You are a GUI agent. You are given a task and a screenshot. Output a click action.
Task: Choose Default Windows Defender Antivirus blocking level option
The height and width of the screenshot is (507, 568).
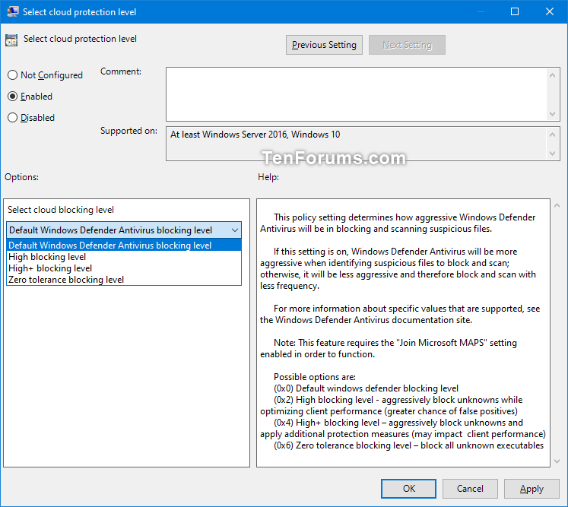(124, 246)
